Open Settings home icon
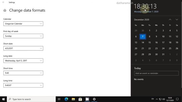The height and width of the screenshot is (102, 182). click(x=5, y=10)
